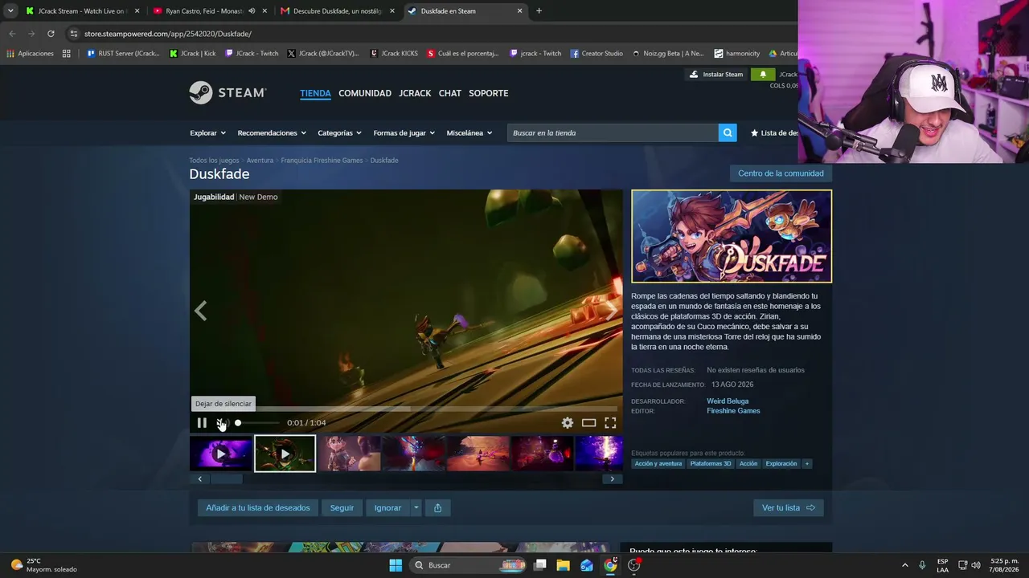Click the video progress bar

(406, 409)
